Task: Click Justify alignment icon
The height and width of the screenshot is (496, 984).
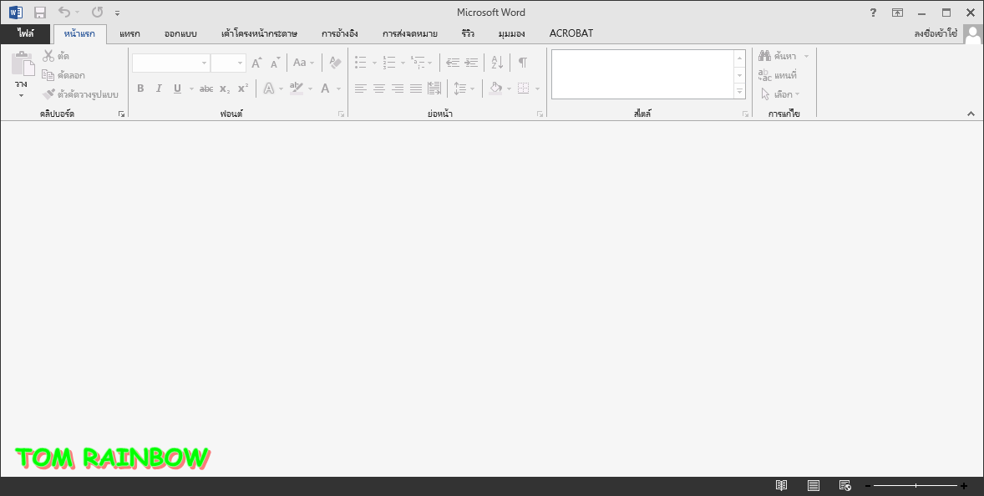Action: [x=415, y=89]
